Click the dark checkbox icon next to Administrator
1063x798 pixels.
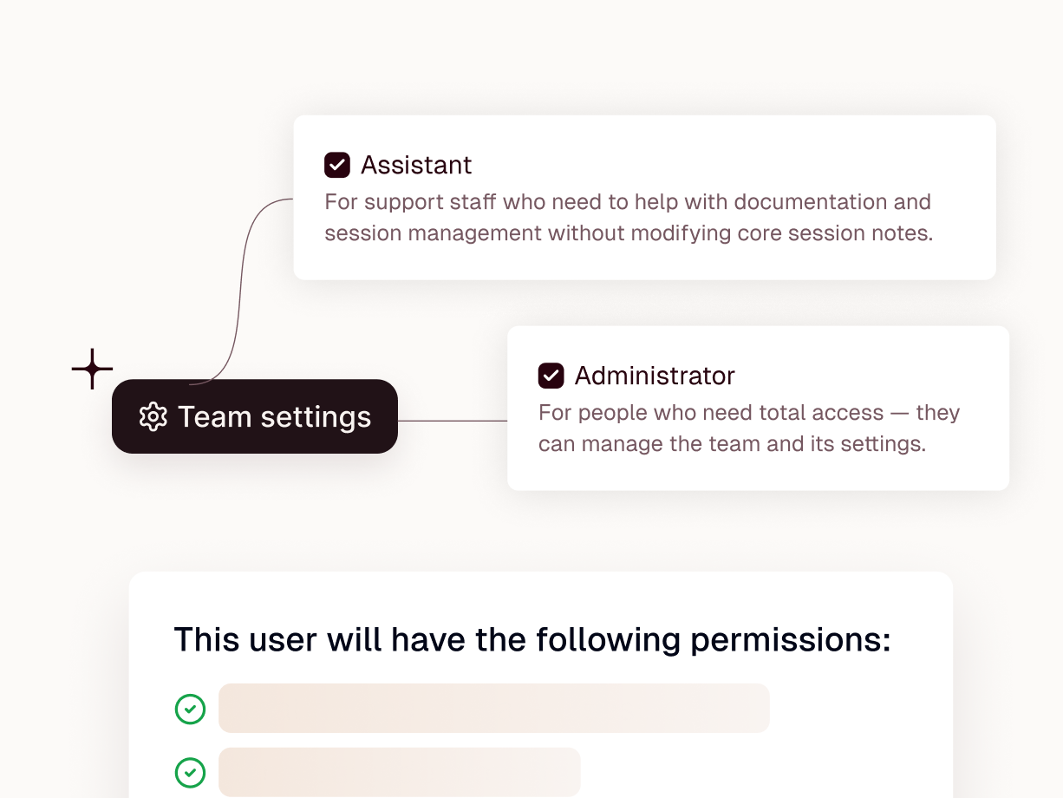point(551,376)
